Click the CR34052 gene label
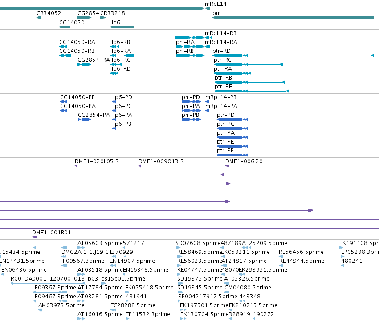This screenshot has width=379, height=321. point(49,13)
